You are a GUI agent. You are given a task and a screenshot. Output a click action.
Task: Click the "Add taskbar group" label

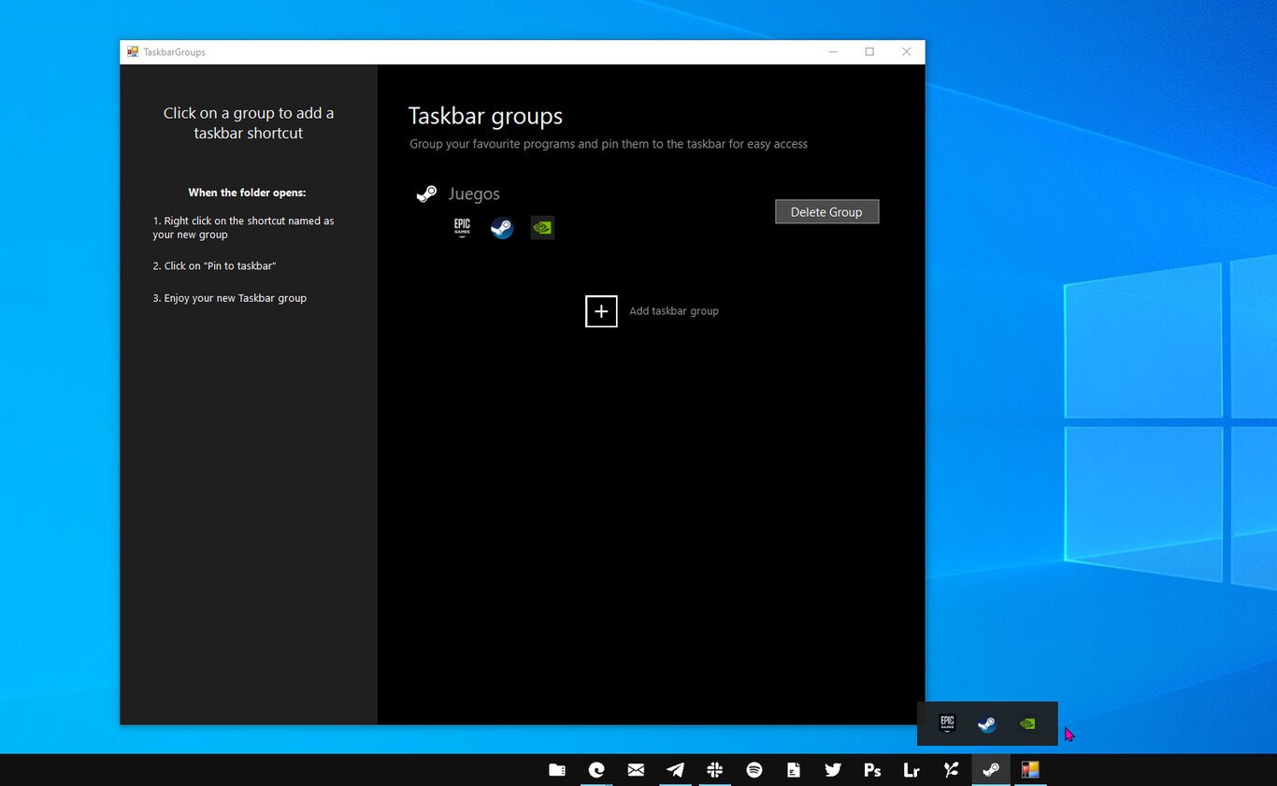(674, 311)
